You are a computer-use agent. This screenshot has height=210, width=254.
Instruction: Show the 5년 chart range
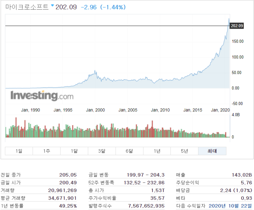click(185, 151)
